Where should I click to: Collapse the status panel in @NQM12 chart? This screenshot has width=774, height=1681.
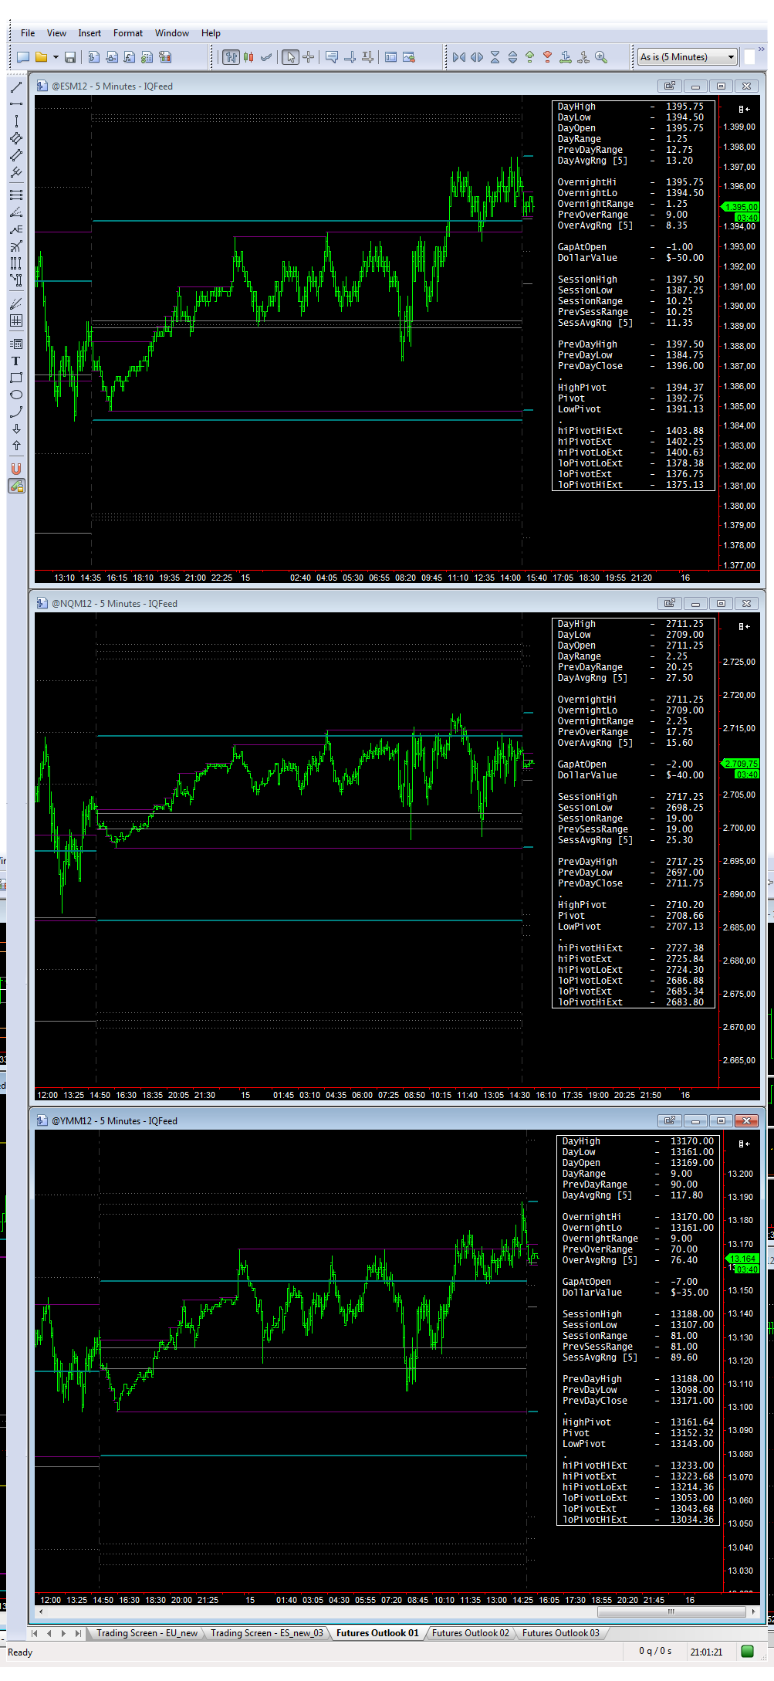click(x=744, y=626)
